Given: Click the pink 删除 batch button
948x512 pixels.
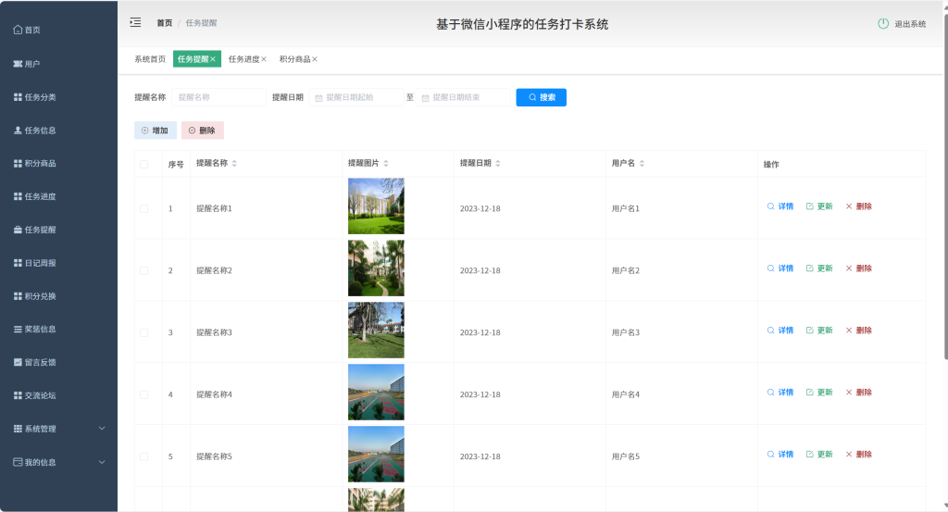Looking at the screenshot, I should (203, 131).
